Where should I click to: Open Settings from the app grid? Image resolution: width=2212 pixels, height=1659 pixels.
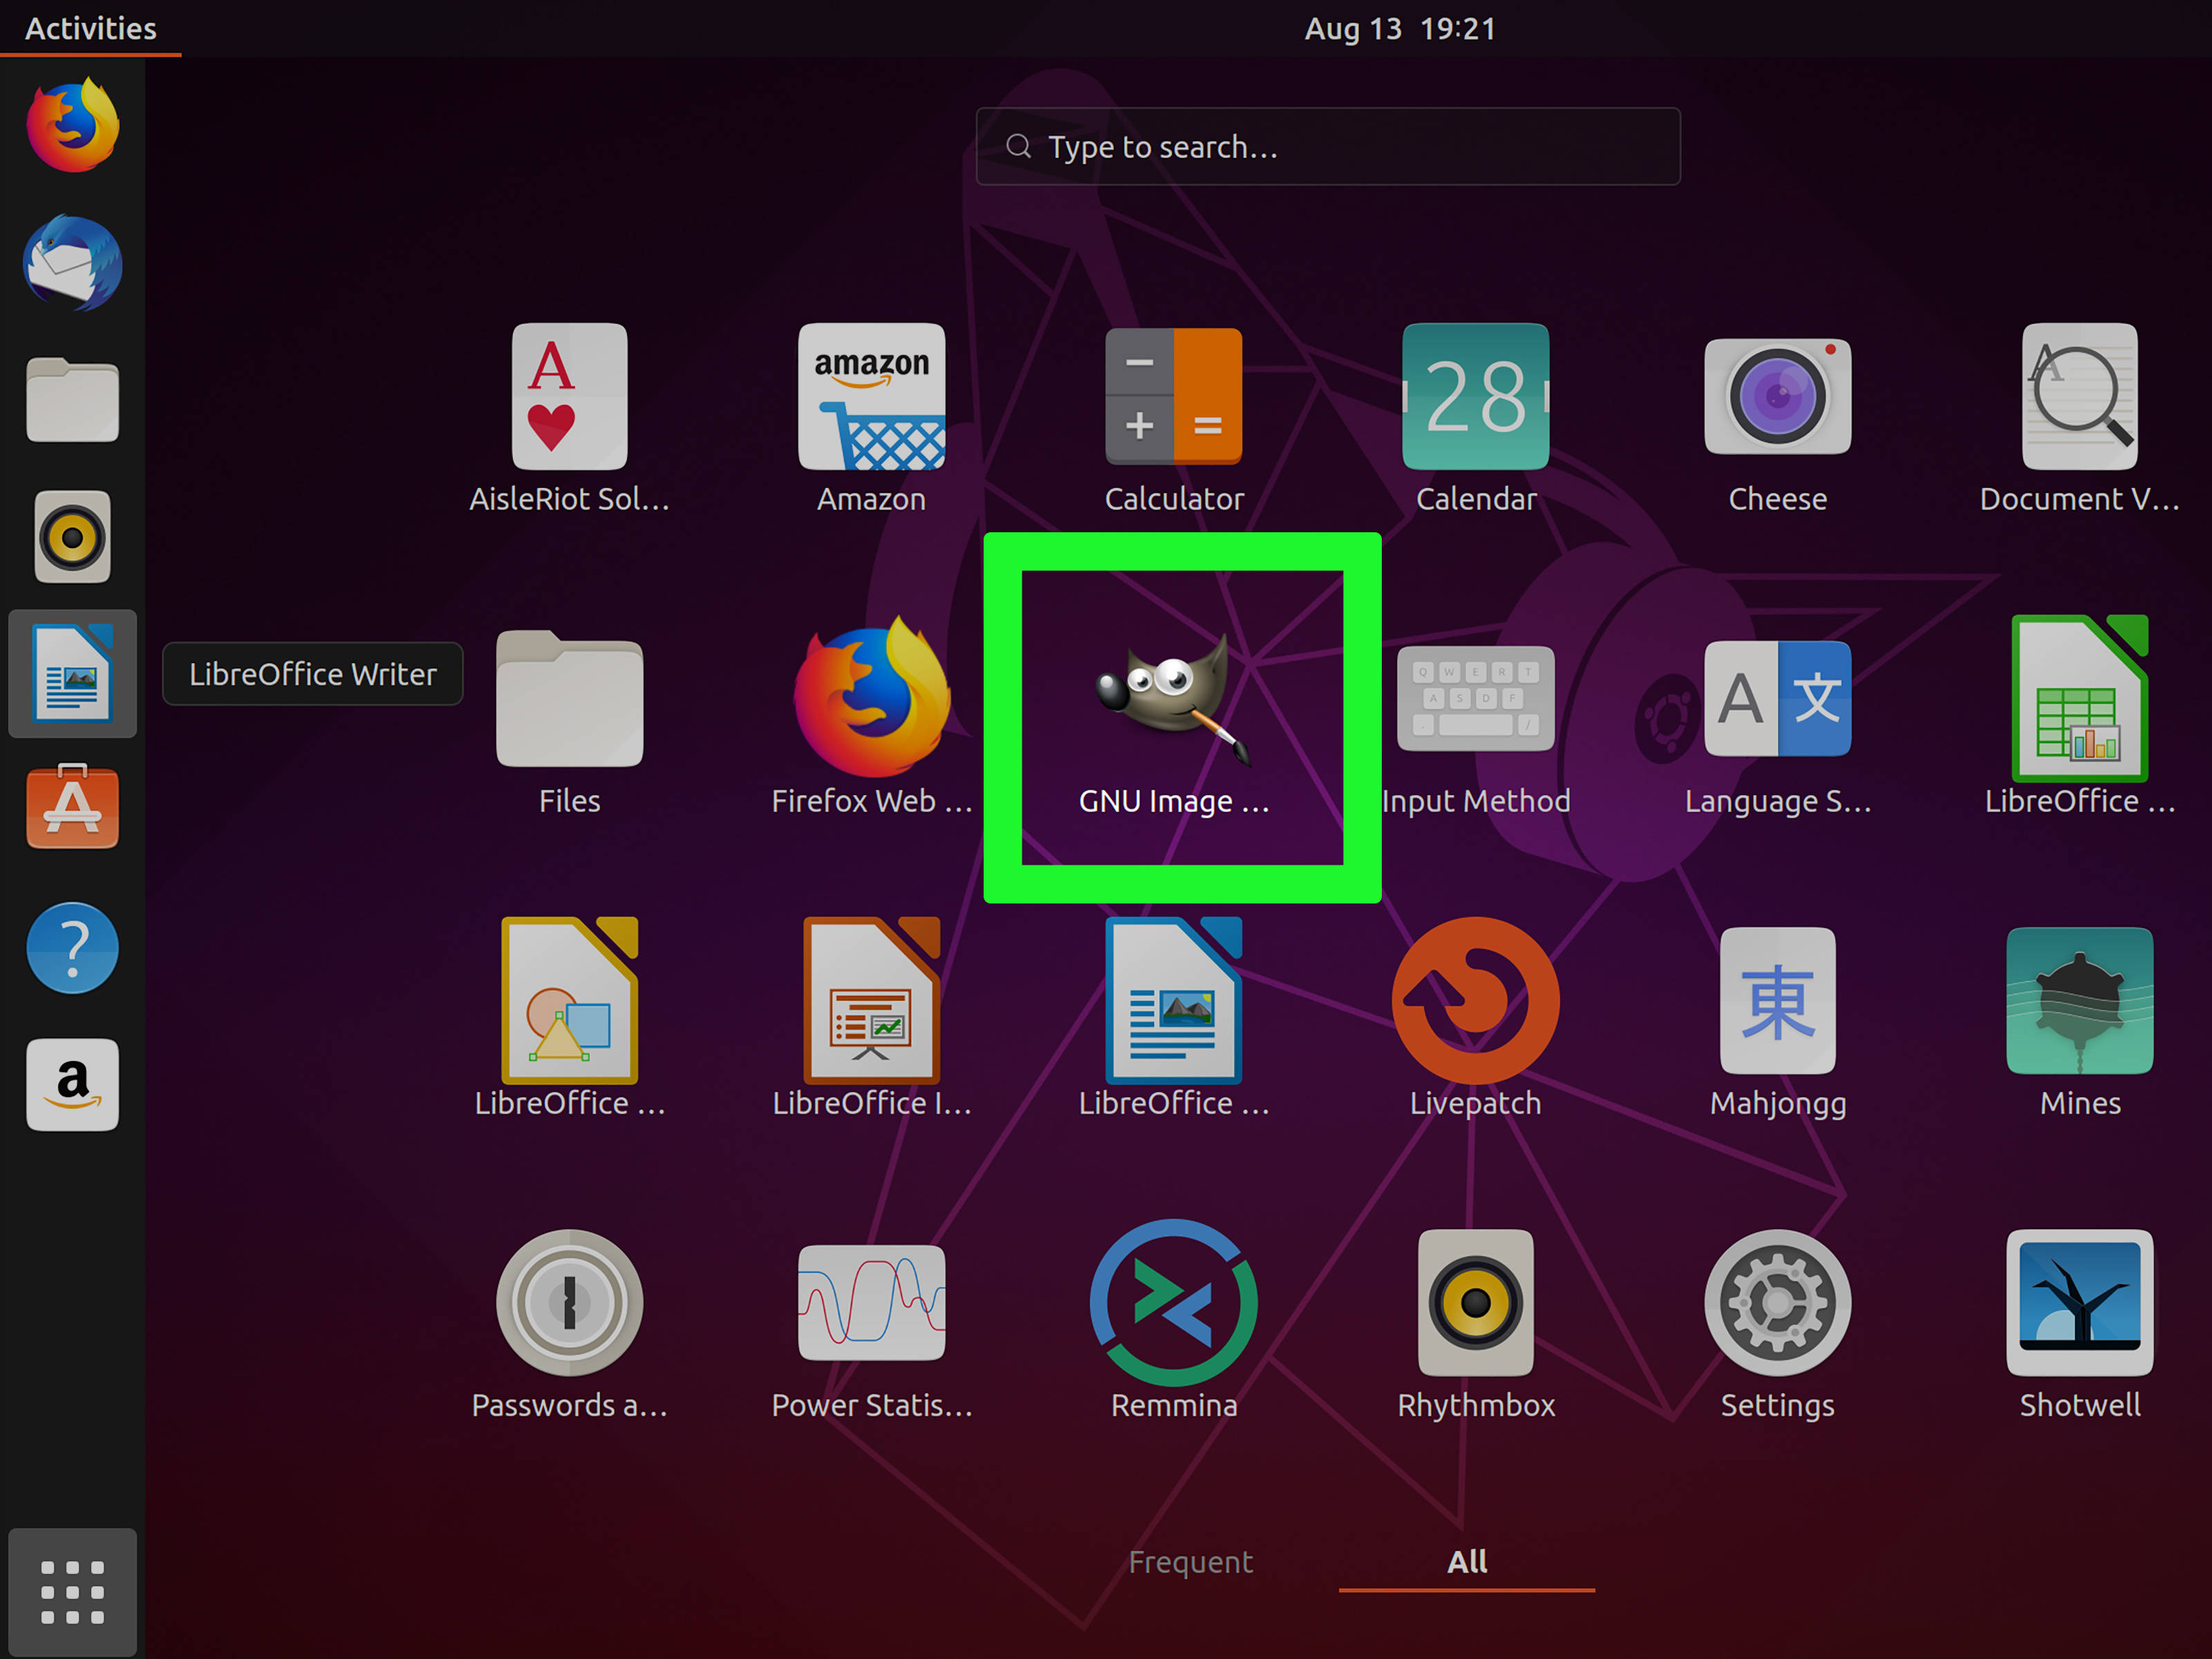[x=1777, y=1302]
